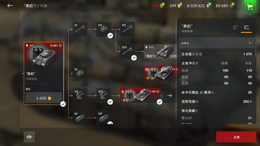Toggle checkmark on the tier VIII engine
This screenshot has height=146, width=260.
coord(110,102)
